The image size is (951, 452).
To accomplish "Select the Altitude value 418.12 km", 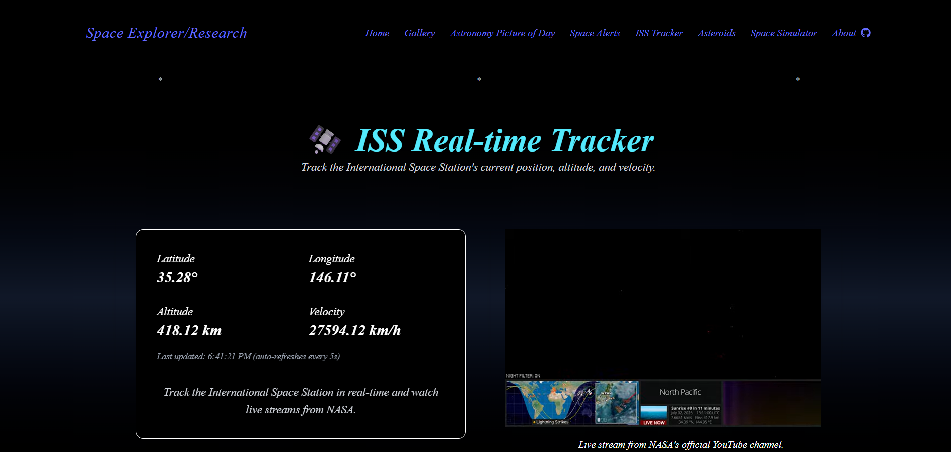I will (189, 330).
